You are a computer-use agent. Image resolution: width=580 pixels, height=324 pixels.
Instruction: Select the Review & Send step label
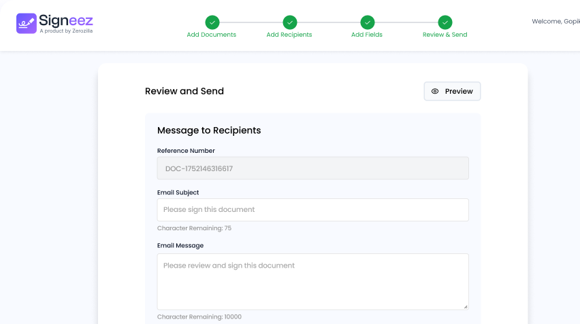point(445,35)
